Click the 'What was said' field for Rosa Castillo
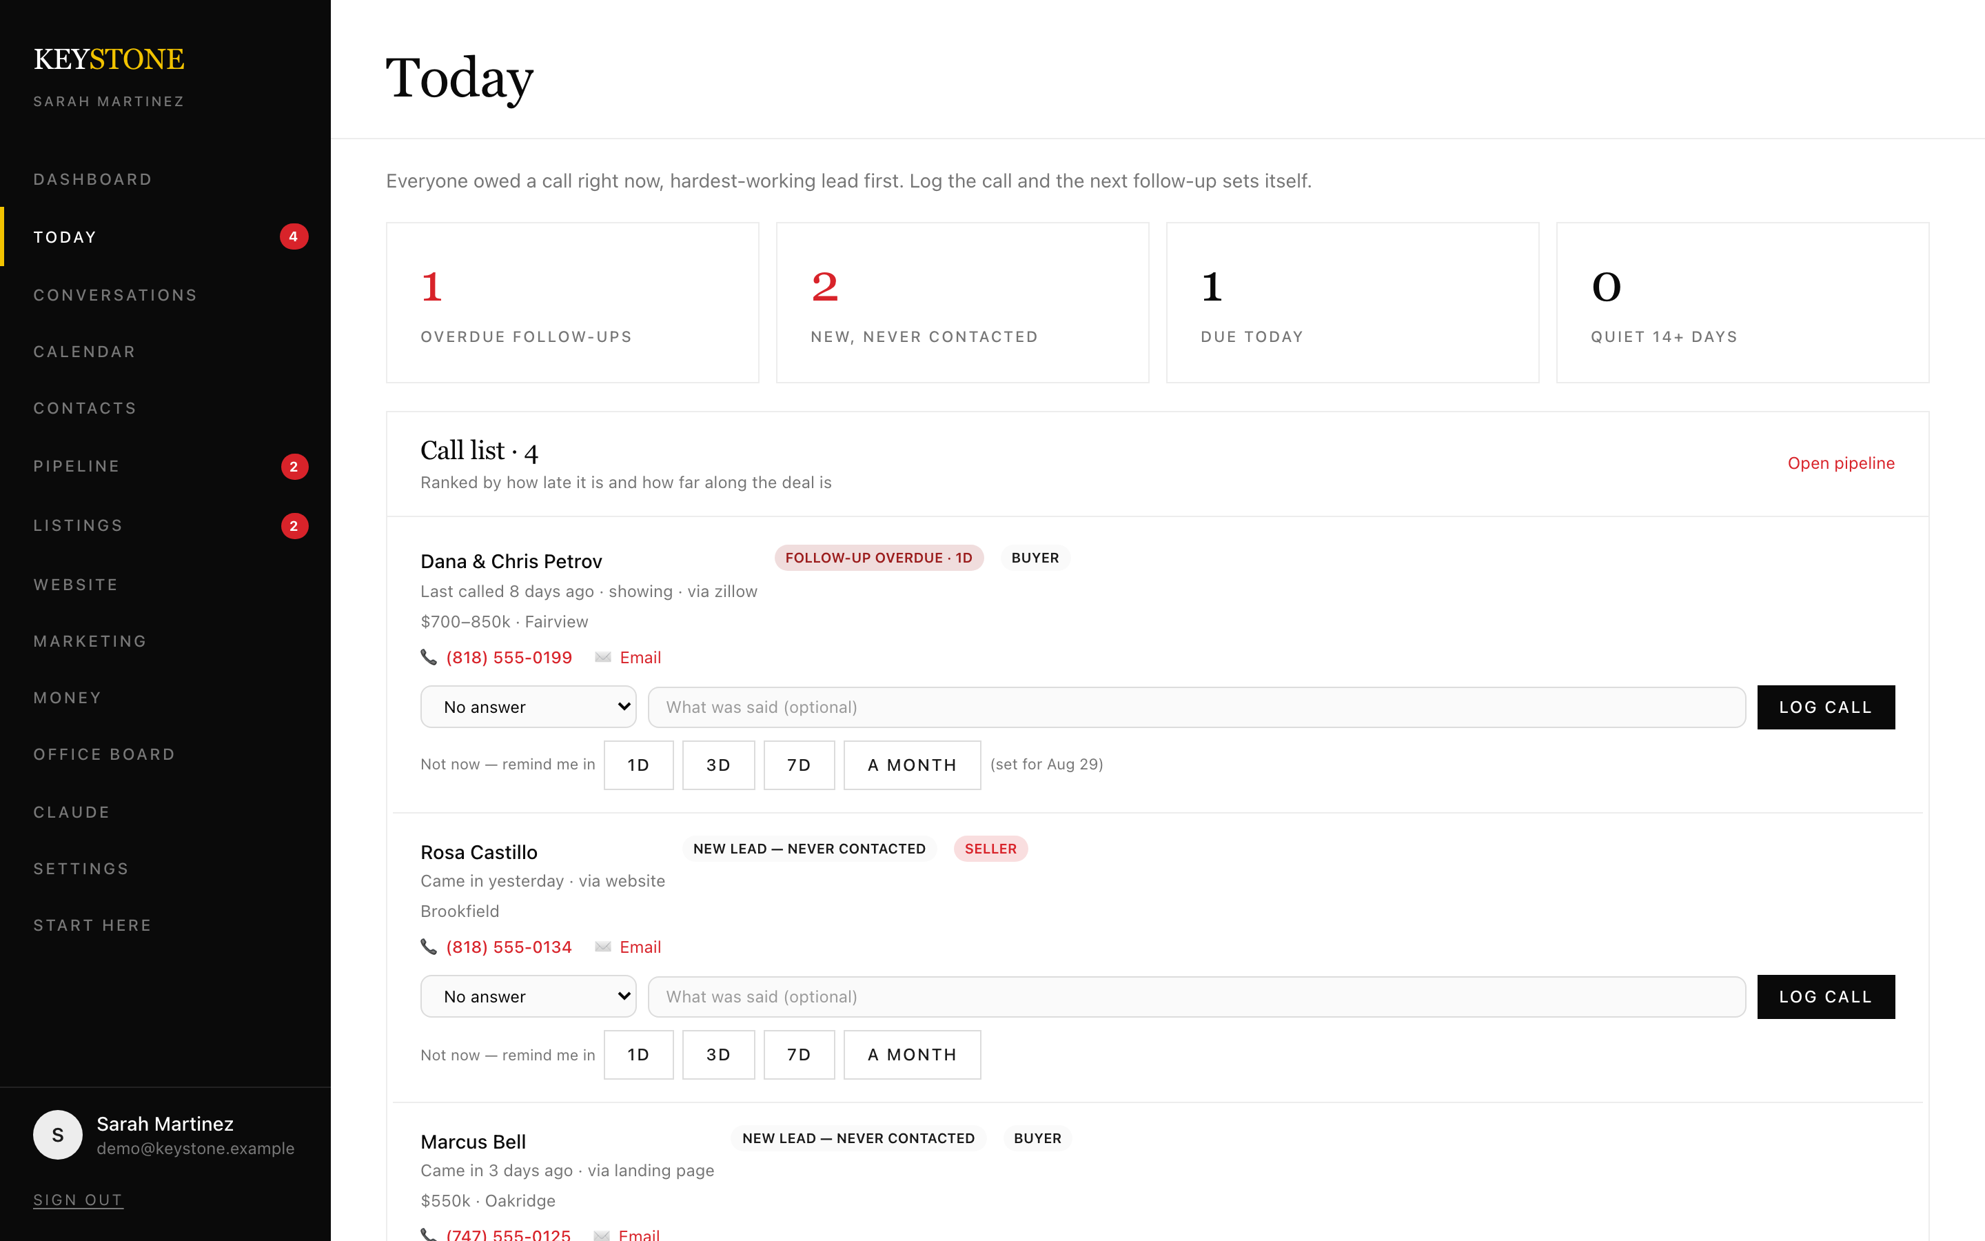 (x=1197, y=997)
